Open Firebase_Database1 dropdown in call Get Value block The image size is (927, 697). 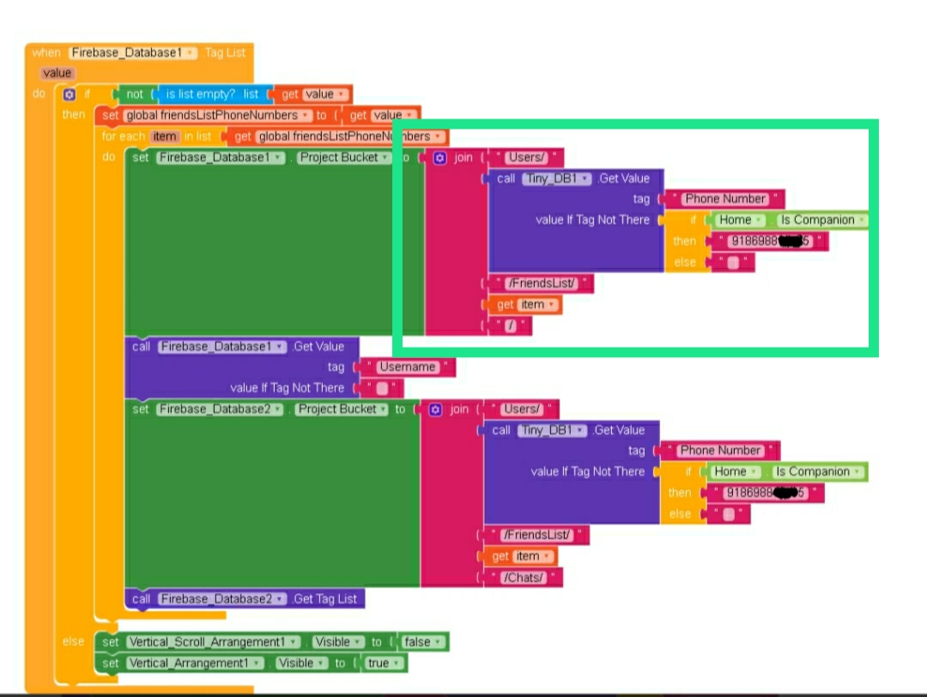click(221, 347)
